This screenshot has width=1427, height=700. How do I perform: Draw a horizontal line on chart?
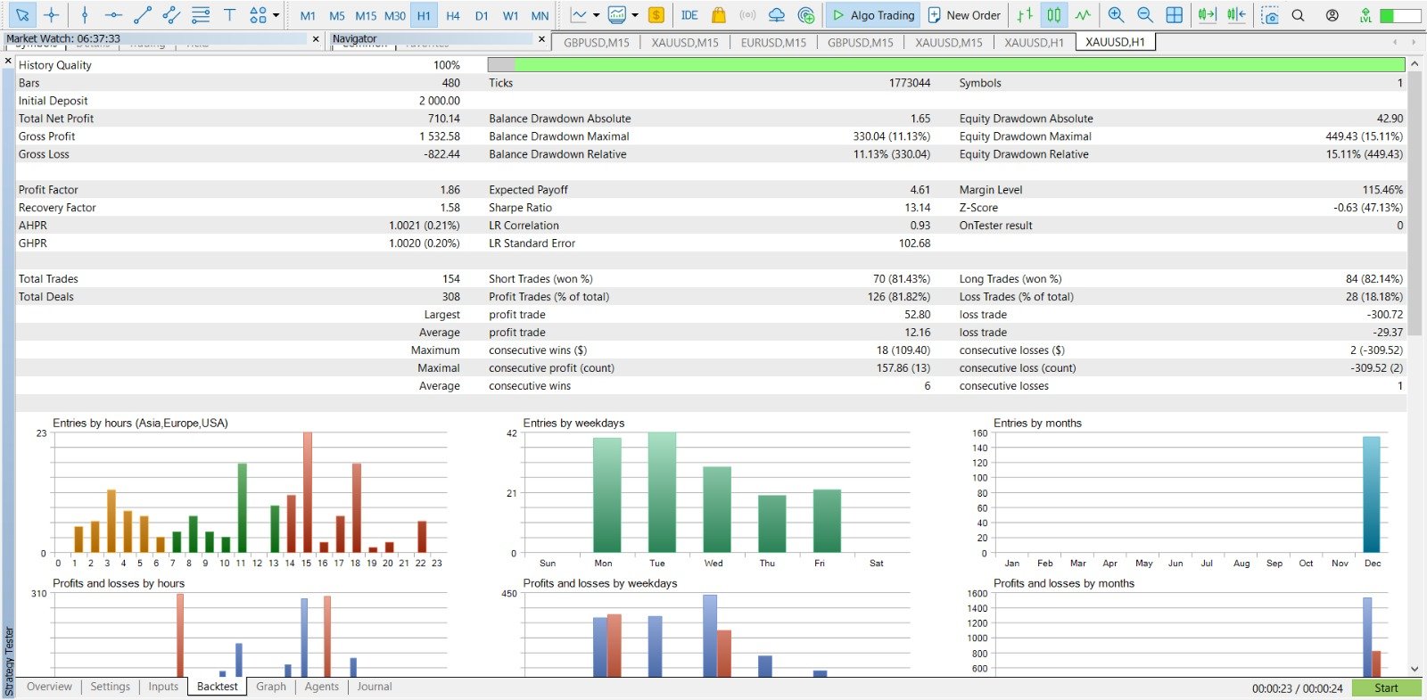tap(113, 15)
